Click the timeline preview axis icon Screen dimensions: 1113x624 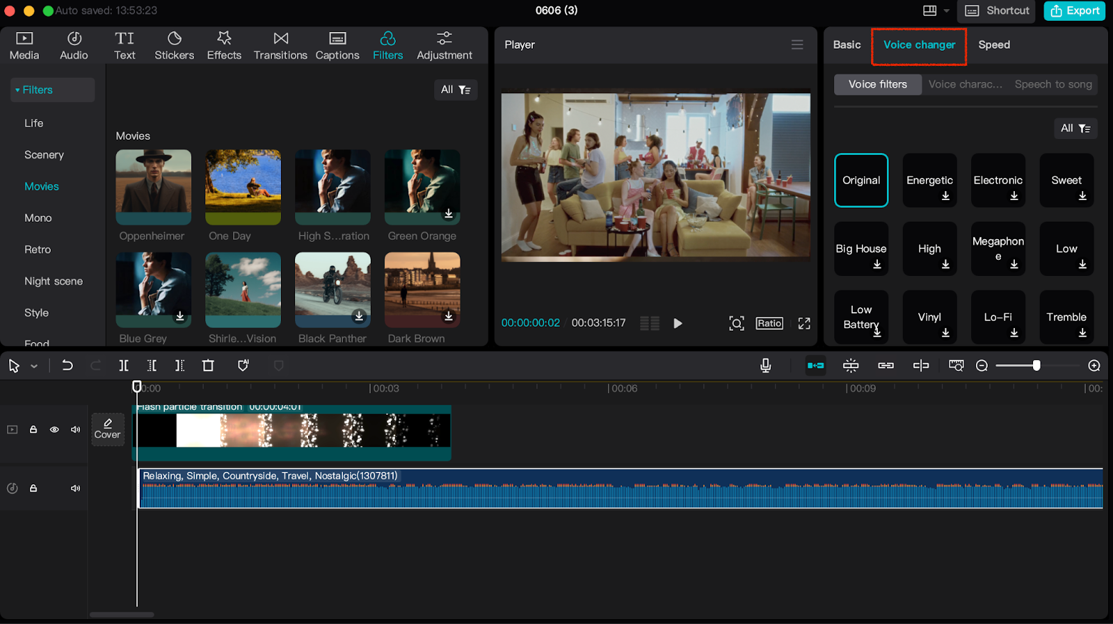(x=956, y=366)
